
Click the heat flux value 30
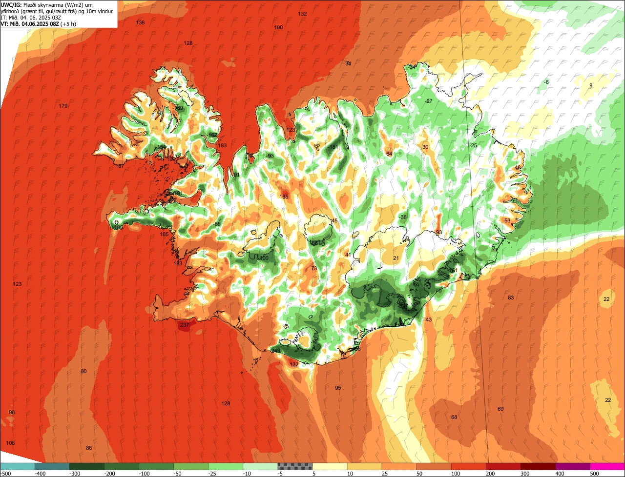coord(425,147)
